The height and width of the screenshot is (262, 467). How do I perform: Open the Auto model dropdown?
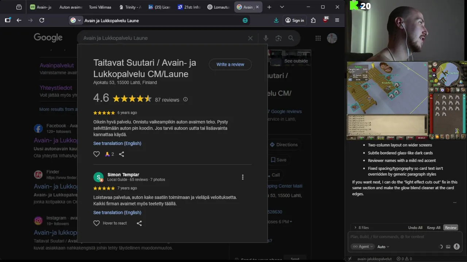click(x=383, y=247)
